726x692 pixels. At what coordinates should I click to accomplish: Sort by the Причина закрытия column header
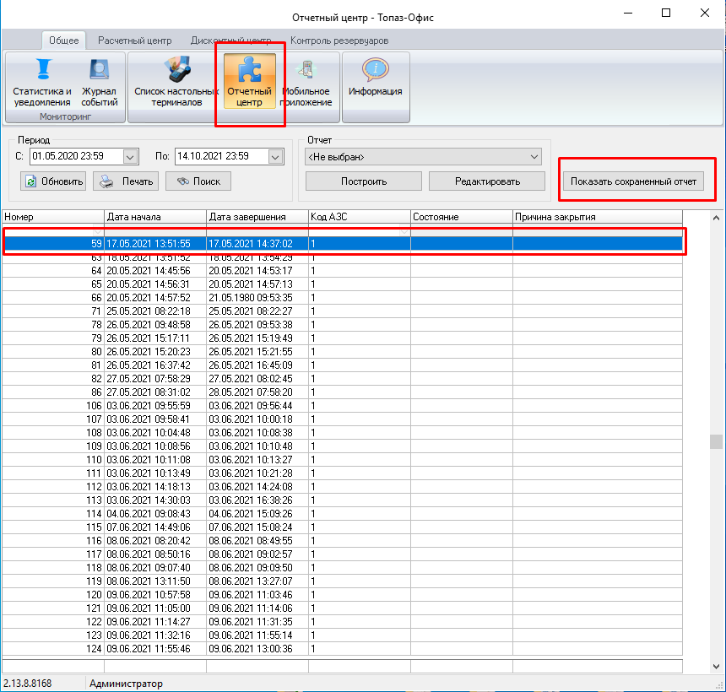(x=598, y=217)
